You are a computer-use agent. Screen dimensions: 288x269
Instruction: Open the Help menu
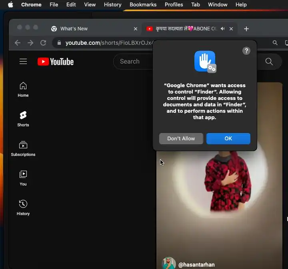(x=241, y=4)
